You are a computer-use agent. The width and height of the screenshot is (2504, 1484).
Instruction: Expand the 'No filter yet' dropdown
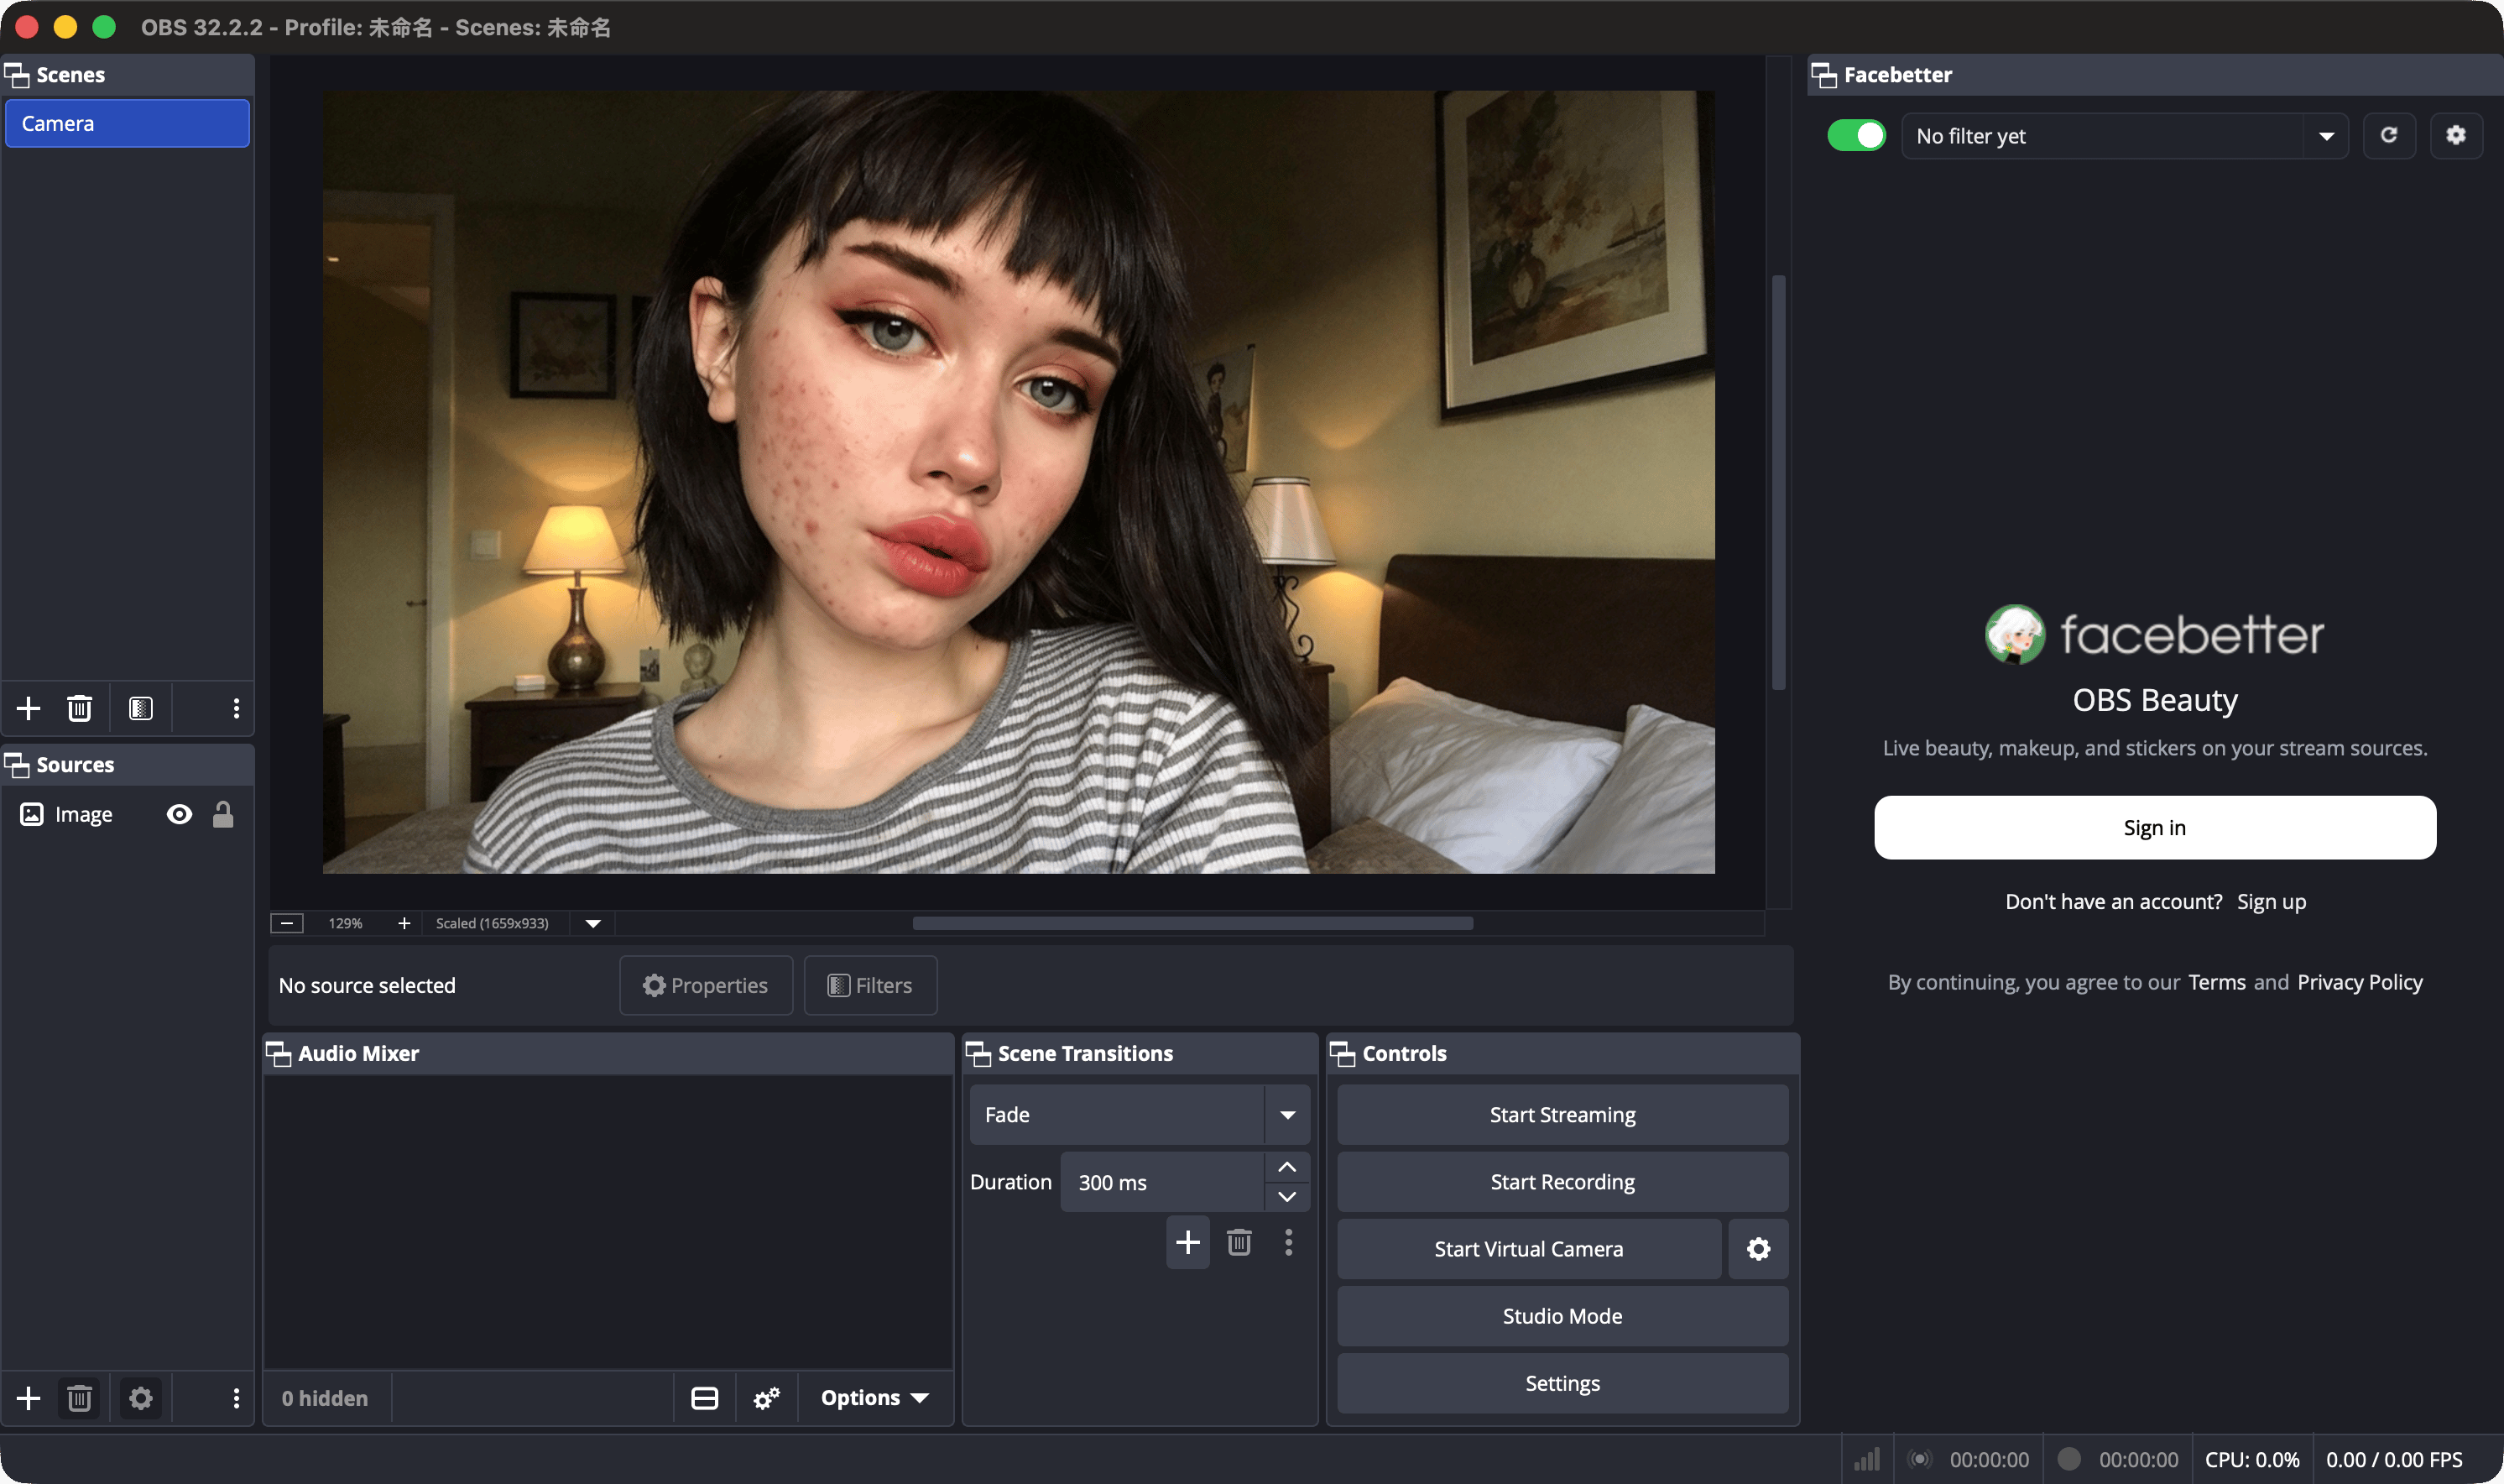(2326, 136)
